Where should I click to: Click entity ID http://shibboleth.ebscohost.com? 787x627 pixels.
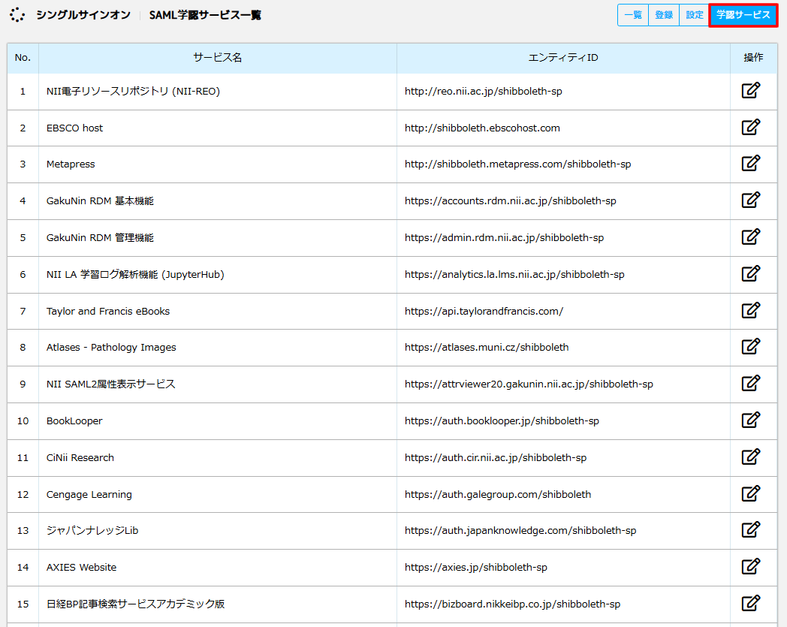(482, 128)
